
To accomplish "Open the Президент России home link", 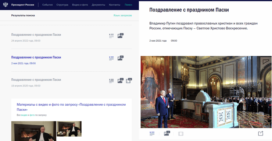I will (x=22, y=5).
